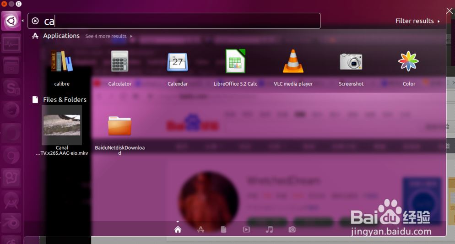The width and height of the screenshot is (455, 244).
Task: Click the launcher icon below System Monitor
Action: pos(11,66)
